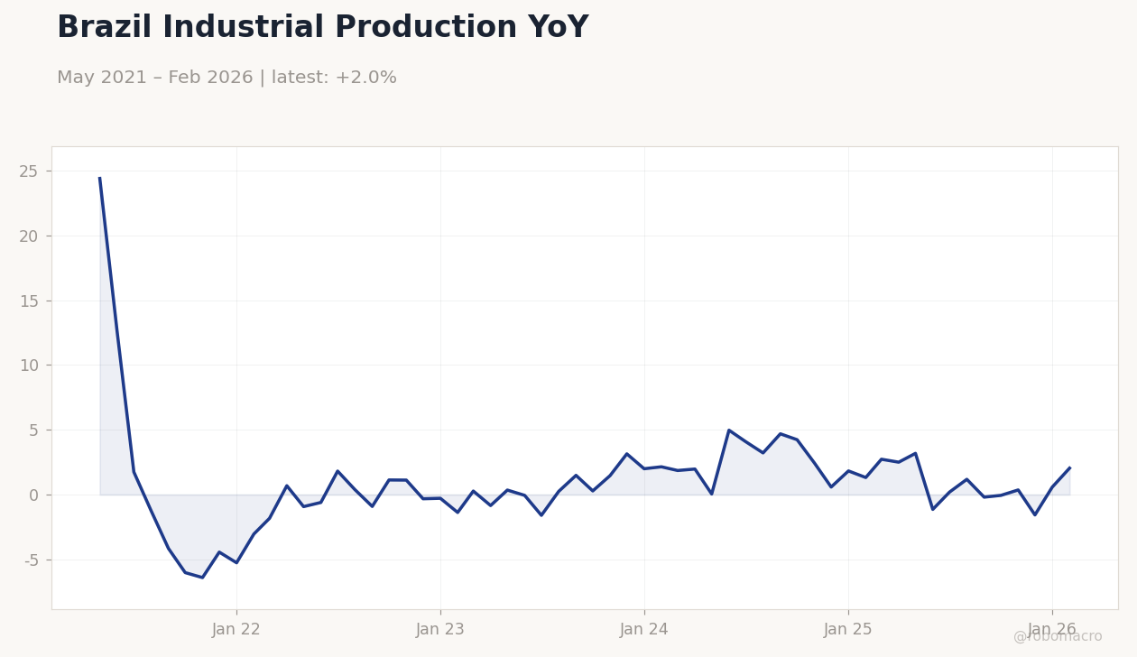
Task: Click the x-axis label 'Jan 22'
Action: [x=236, y=630]
